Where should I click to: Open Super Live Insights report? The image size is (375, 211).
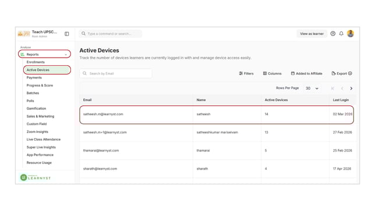[41, 147]
